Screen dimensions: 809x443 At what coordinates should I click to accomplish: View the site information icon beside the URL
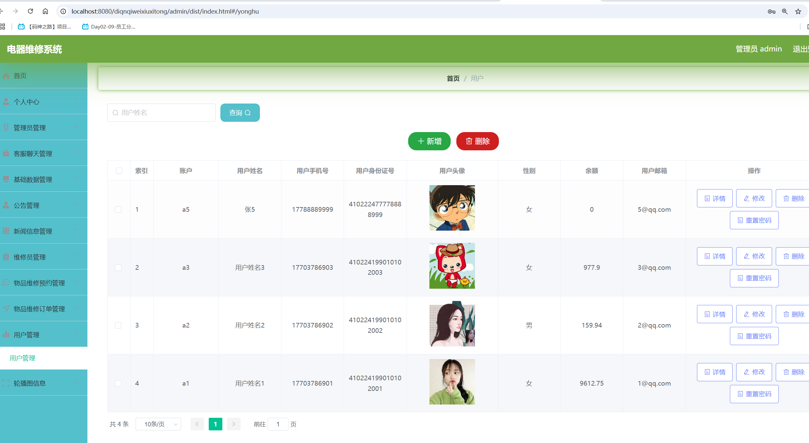coord(63,11)
